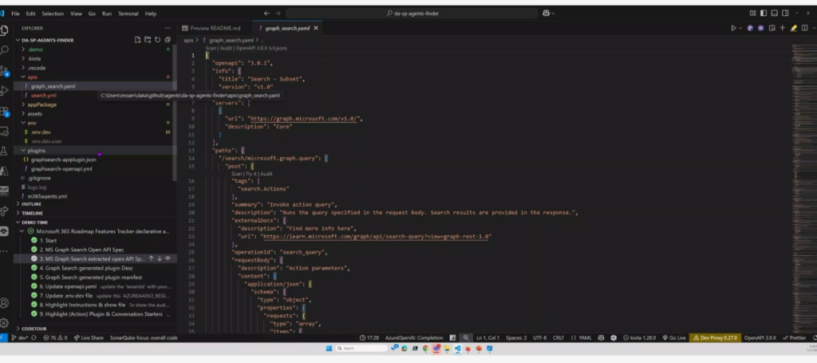Click New Folder icon in Explorer header
817x363 pixels.
click(x=148, y=40)
